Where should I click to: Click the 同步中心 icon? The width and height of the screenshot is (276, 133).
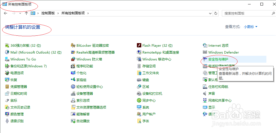point(139,101)
